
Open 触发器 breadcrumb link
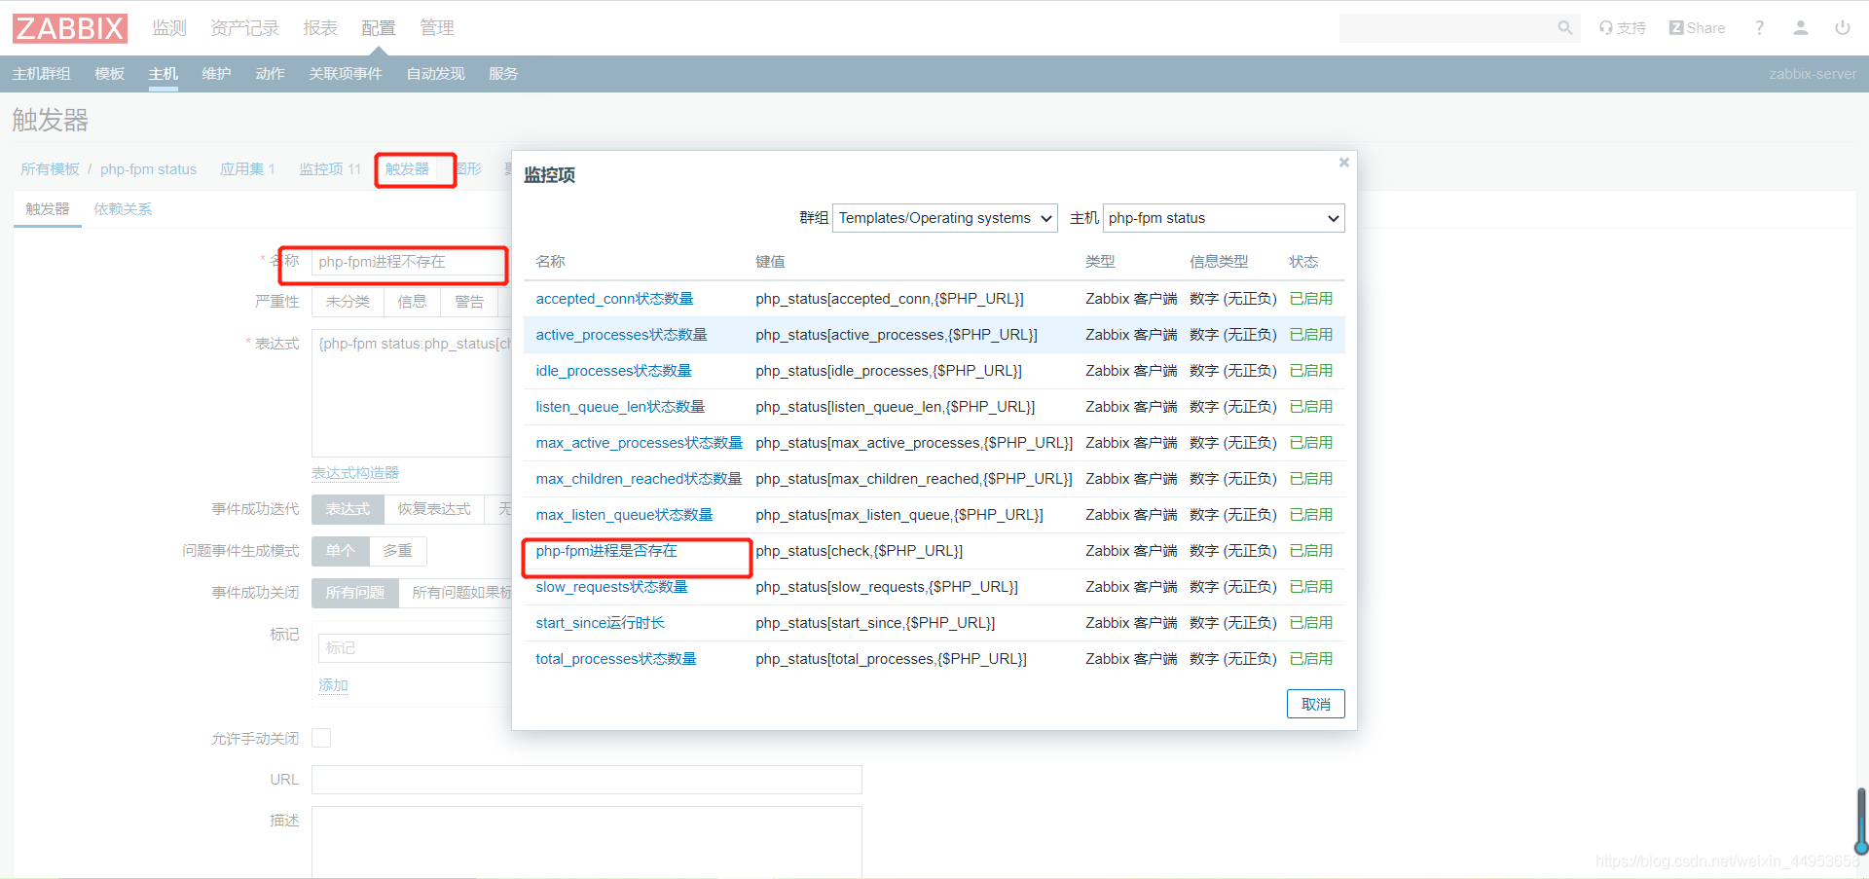coord(407,169)
